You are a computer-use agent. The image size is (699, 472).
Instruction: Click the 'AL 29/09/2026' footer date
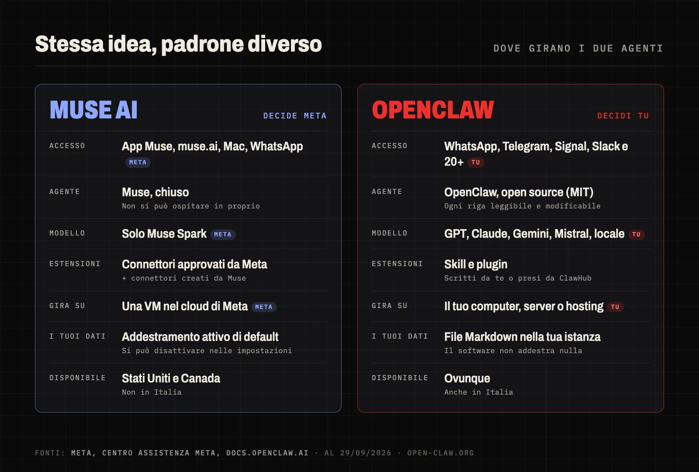358,453
